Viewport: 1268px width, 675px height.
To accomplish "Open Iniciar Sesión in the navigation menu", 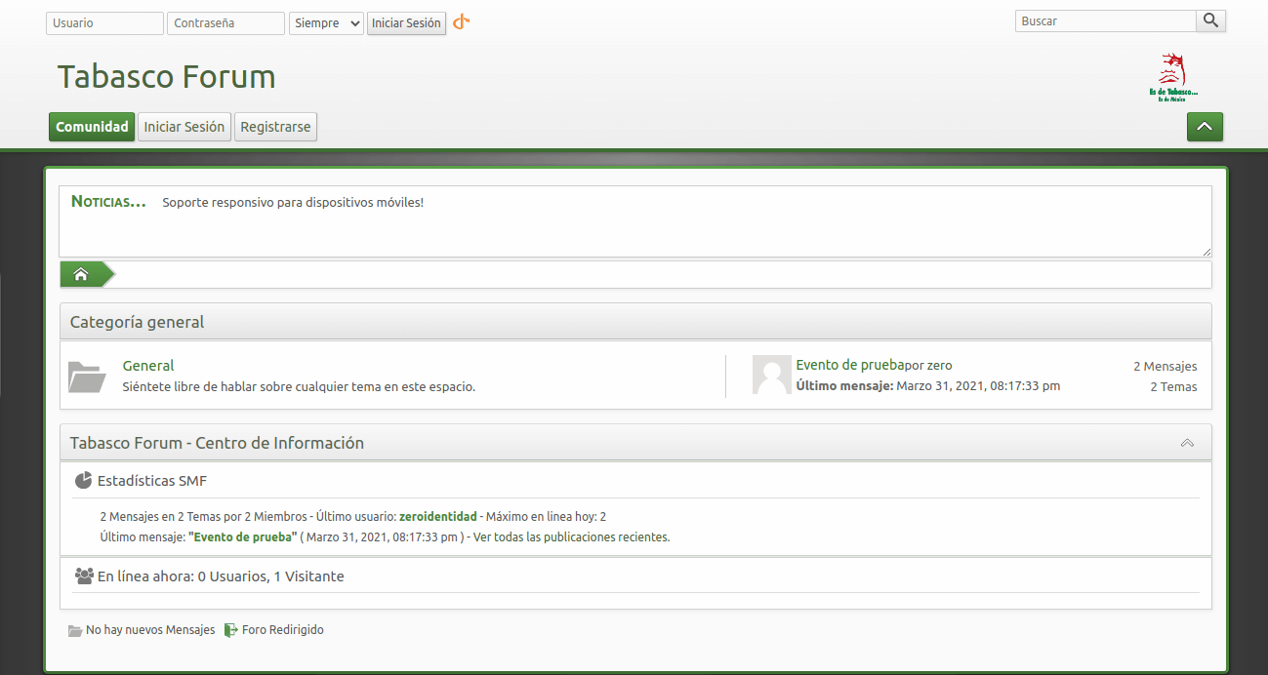I will (184, 127).
